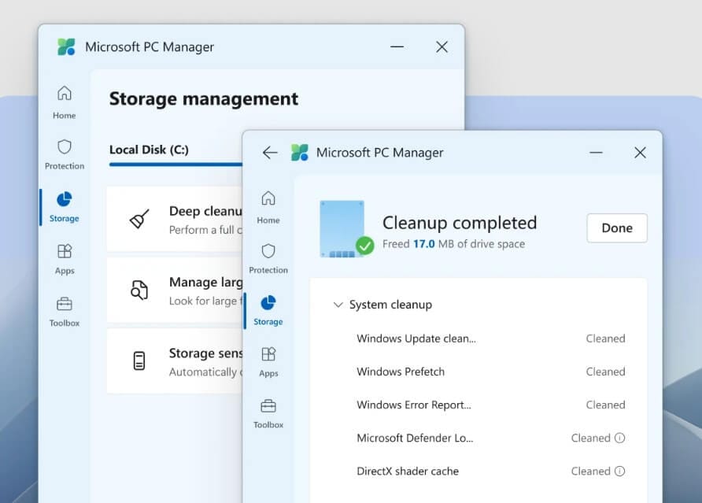Close the front PC Manager window
Viewport: 702px width, 503px height.
tap(640, 153)
